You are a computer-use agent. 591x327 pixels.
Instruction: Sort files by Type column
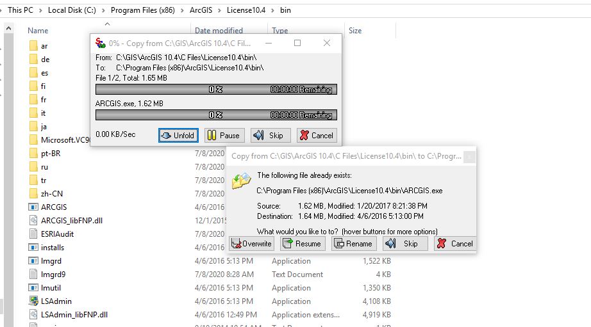(279, 31)
